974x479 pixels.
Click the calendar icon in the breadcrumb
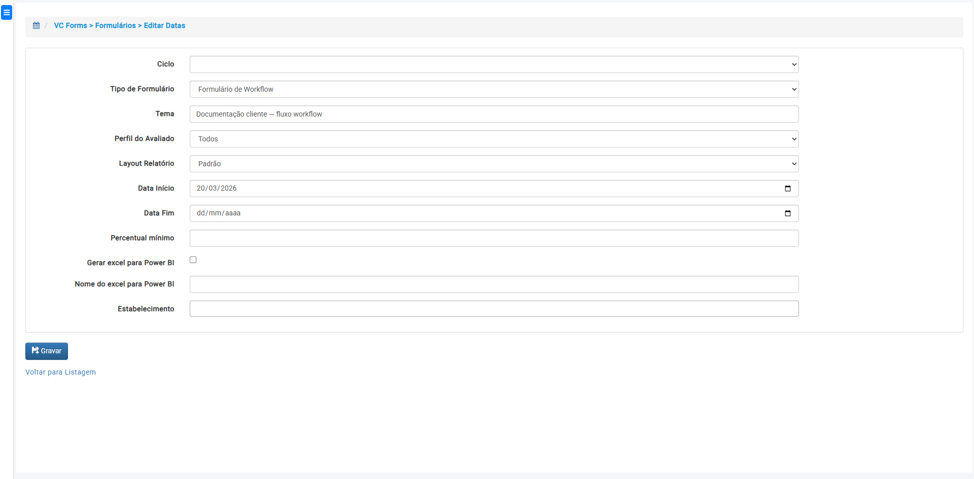pos(37,25)
